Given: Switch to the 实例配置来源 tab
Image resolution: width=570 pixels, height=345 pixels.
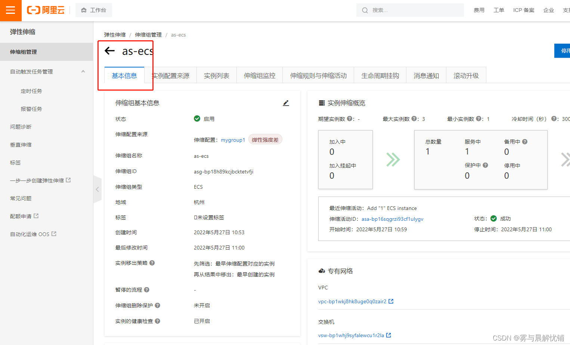Looking at the screenshot, I should pyautogui.click(x=170, y=75).
